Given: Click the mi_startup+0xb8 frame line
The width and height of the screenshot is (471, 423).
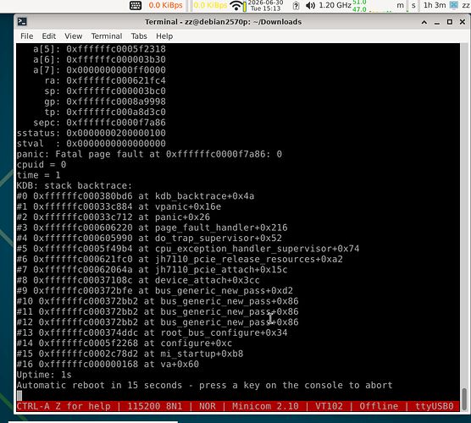Looking at the screenshot, I should (x=130, y=354).
